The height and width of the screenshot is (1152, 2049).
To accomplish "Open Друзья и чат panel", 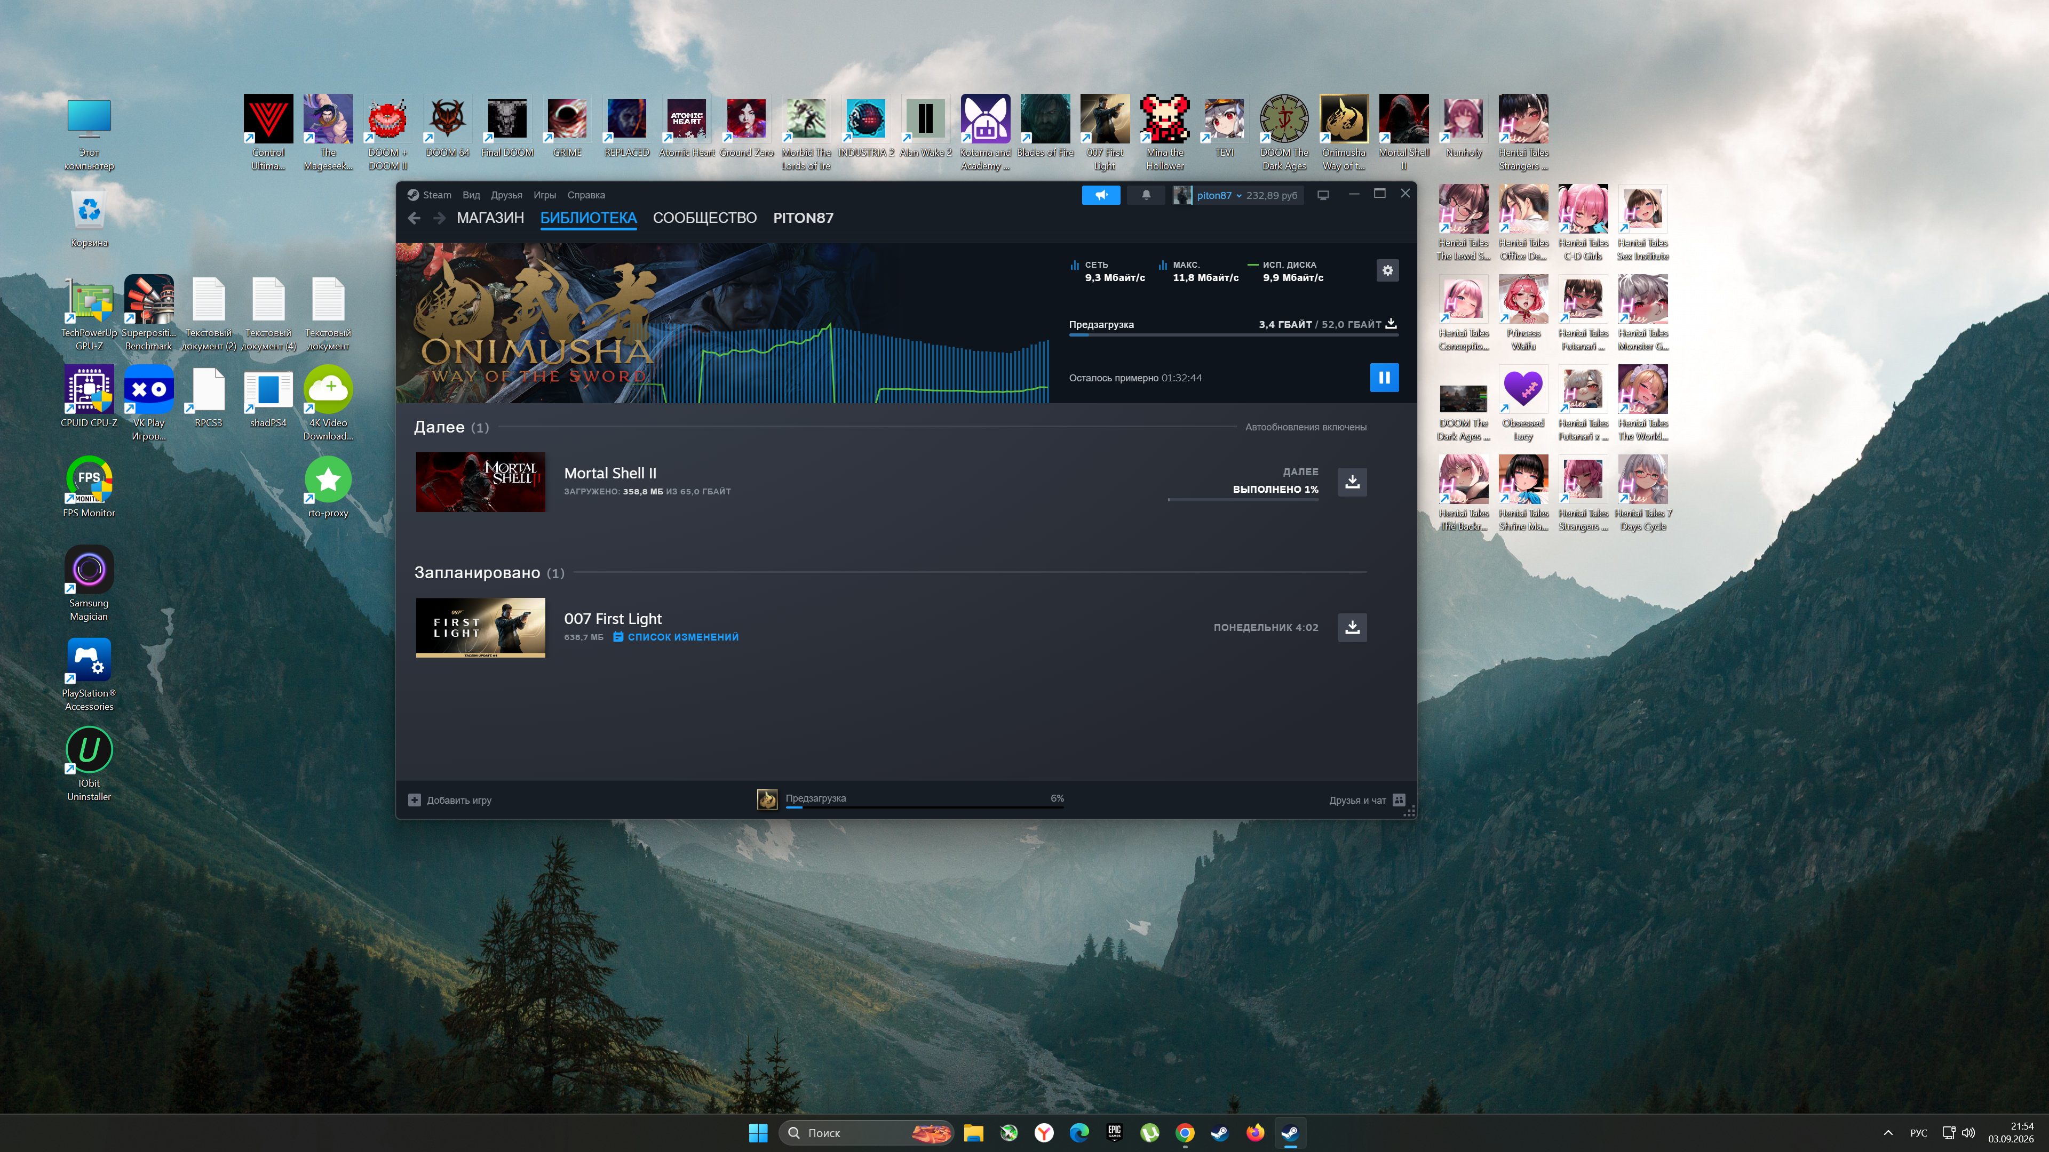I will pyautogui.click(x=1367, y=800).
